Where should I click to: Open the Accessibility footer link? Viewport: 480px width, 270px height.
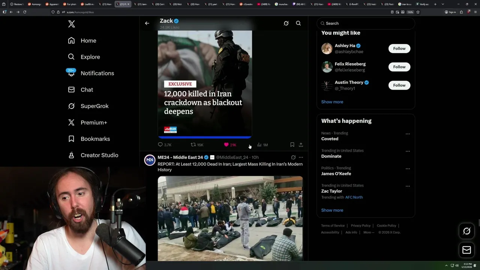pyautogui.click(x=330, y=232)
